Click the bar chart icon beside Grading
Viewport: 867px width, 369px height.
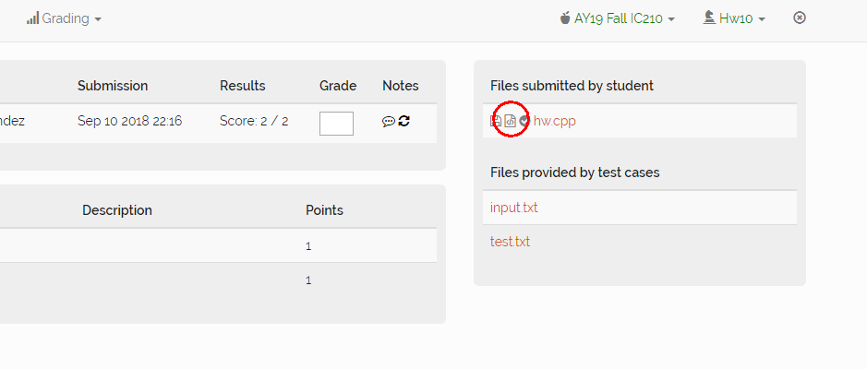[32, 18]
